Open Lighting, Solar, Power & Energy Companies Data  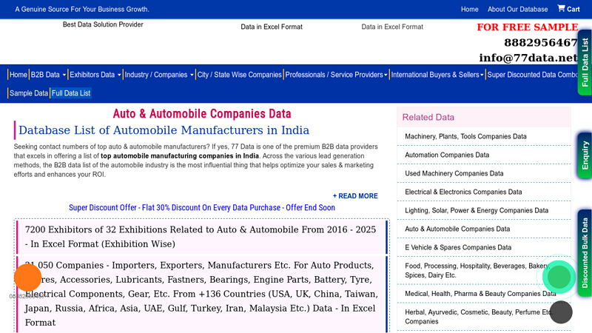pos(477,210)
